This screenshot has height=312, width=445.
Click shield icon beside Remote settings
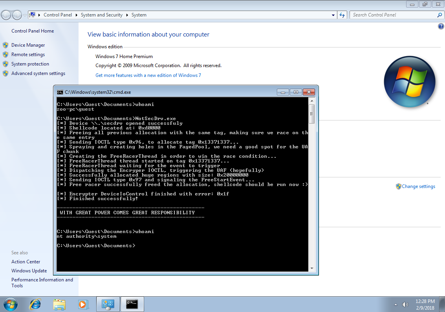[5, 55]
